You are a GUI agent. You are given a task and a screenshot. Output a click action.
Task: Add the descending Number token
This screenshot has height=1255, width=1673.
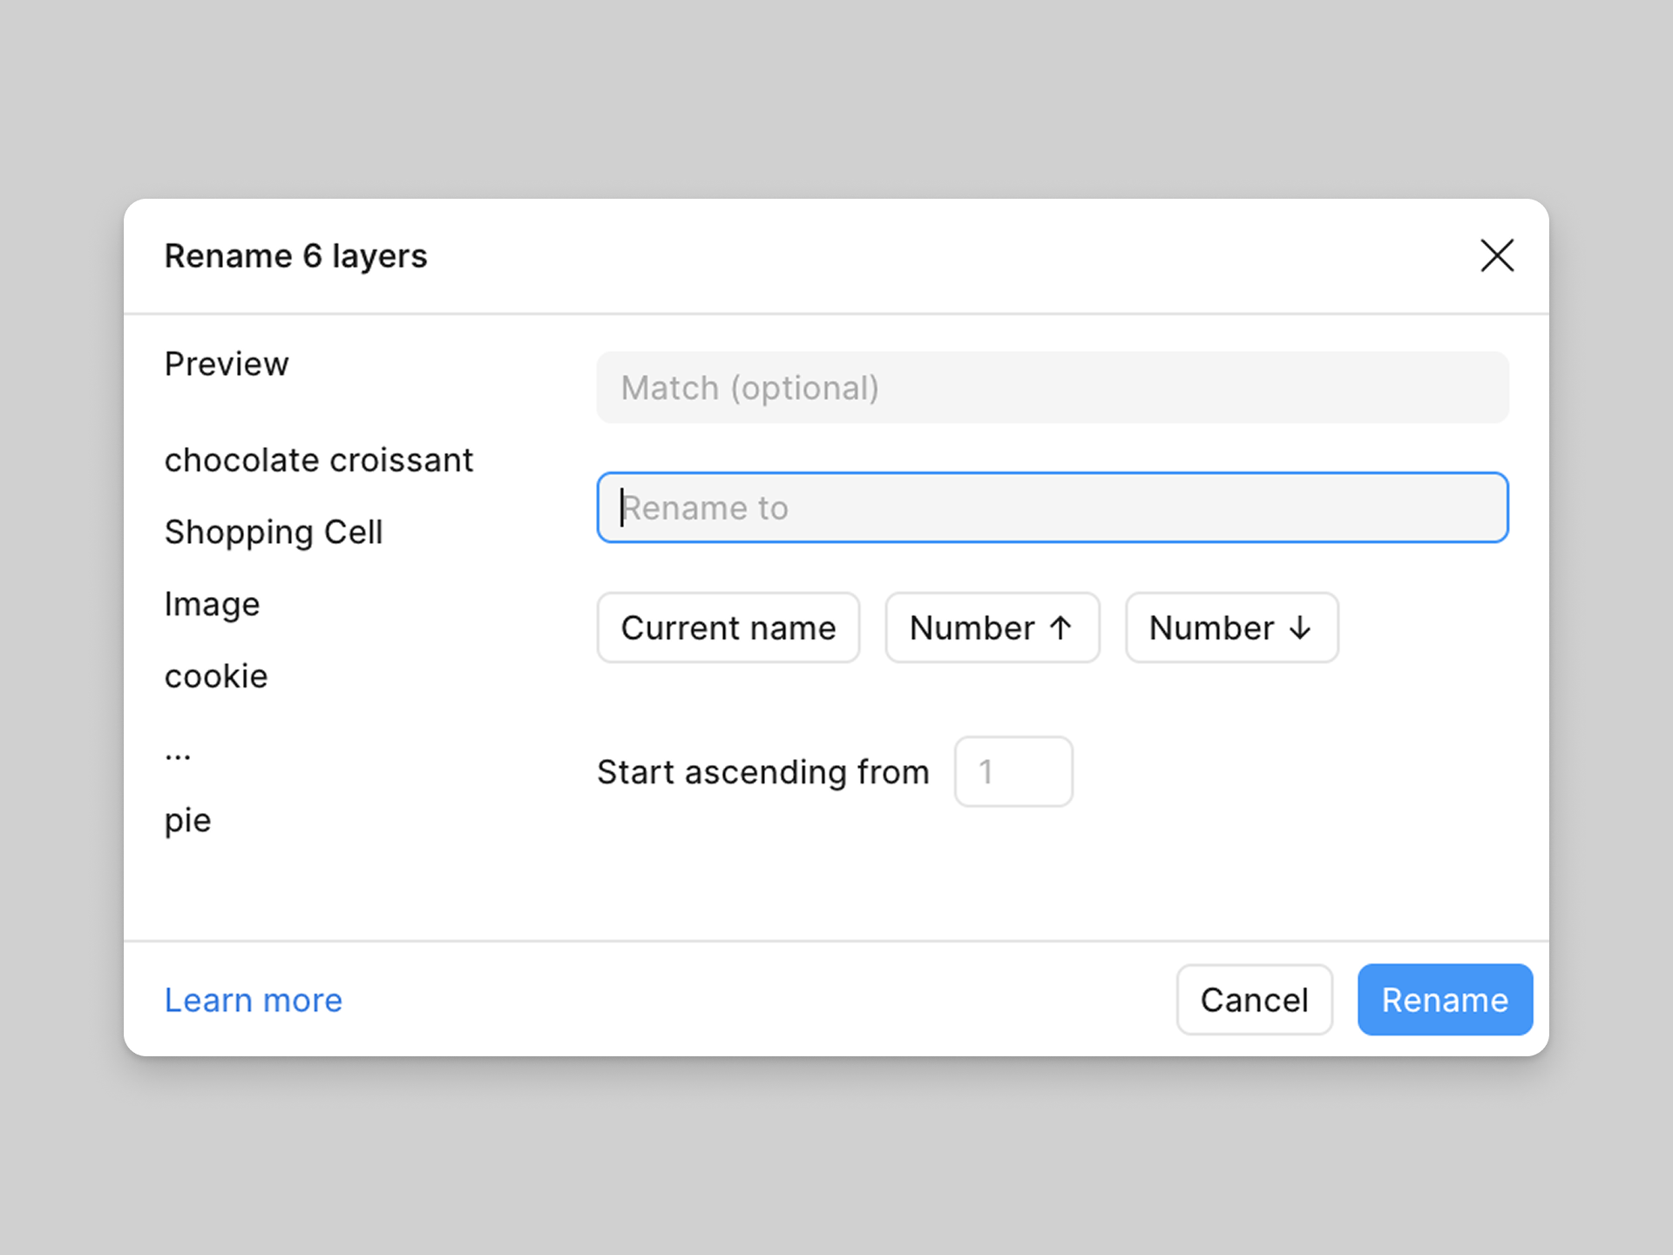pyautogui.click(x=1231, y=627)
